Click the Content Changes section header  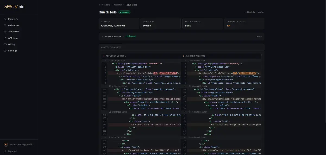point(111,47)
